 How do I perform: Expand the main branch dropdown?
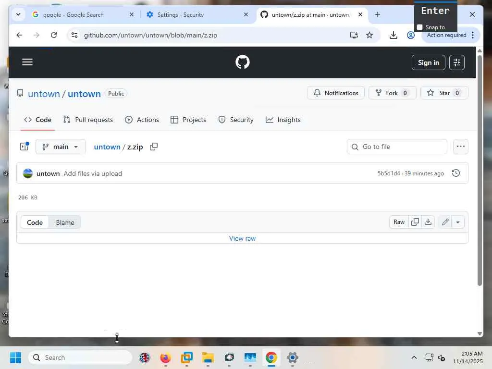(61, 147)
